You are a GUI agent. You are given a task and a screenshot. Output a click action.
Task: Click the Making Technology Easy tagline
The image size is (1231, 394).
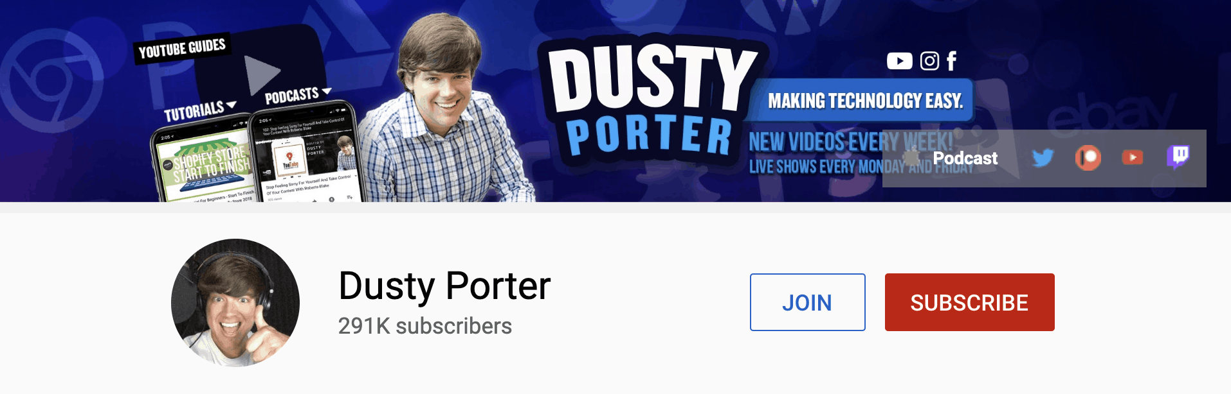pyautogui.click(x=865, y=101)
